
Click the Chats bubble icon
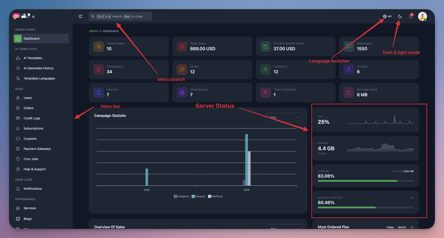(x=182, y=69)
